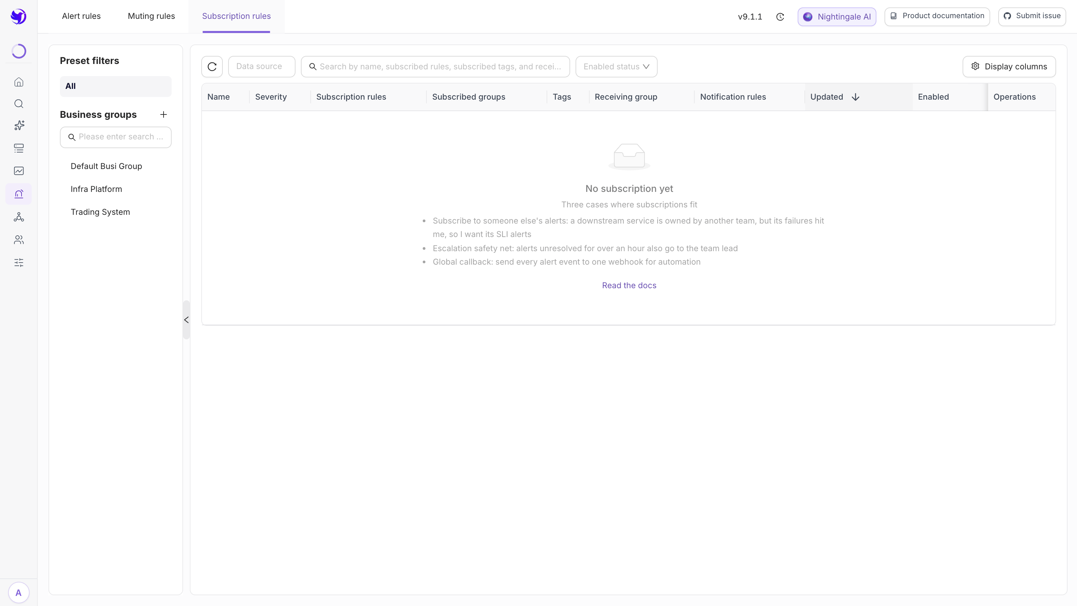Viewport: 1077px width, 606px height.
Task: Add a business group with plus icon
Action: click(164, 114)
